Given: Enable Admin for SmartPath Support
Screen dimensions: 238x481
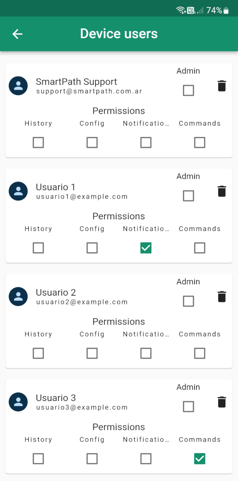Looking at the screenshot, I should tap(188, 90).
